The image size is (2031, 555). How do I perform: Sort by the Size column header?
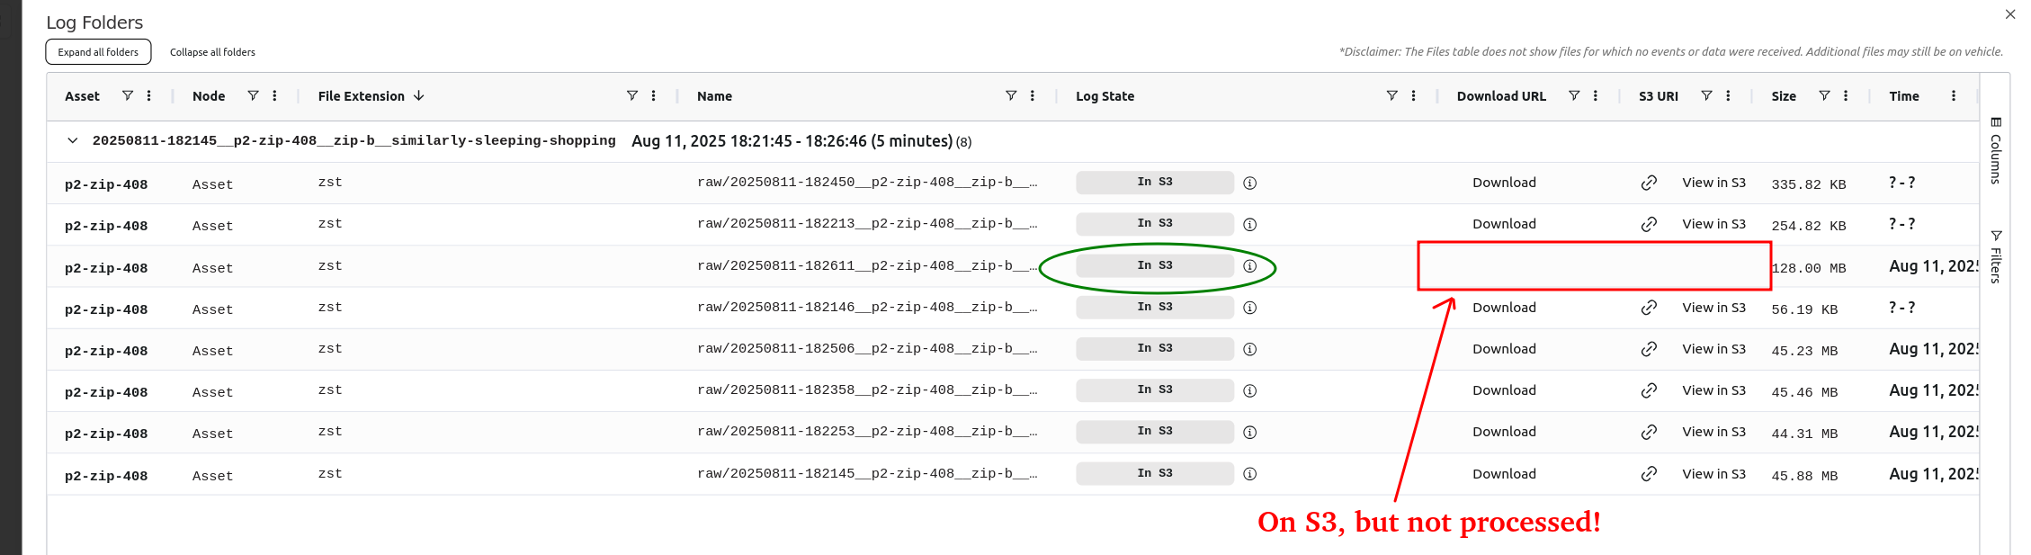[1784, 96]
